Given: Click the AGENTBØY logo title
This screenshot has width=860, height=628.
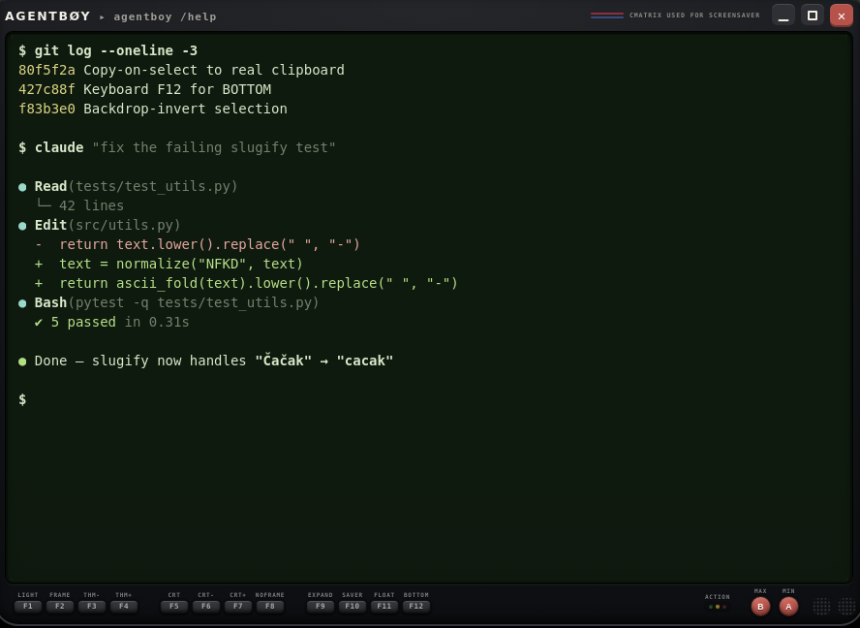Looking at the screenshot, I should coord(47,16).
